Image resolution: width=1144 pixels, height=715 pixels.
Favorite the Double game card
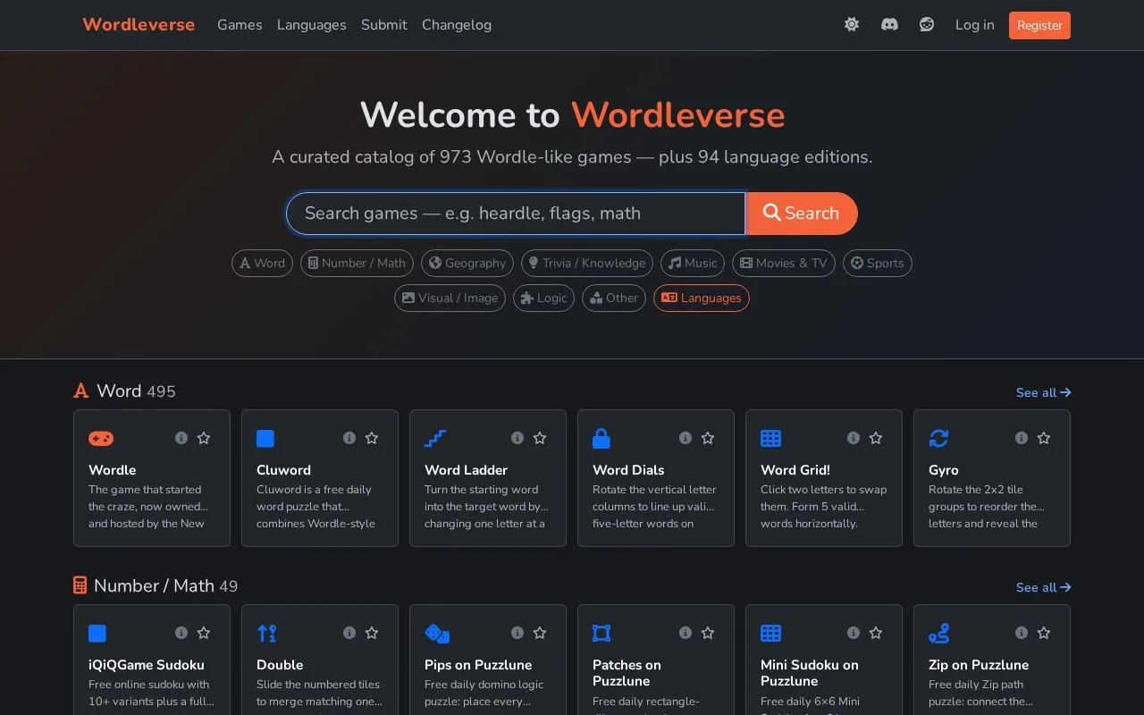pyautogui.click(x=372, y=633)
